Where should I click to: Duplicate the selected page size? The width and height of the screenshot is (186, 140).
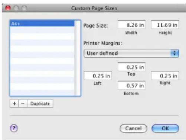click(40, 104)
